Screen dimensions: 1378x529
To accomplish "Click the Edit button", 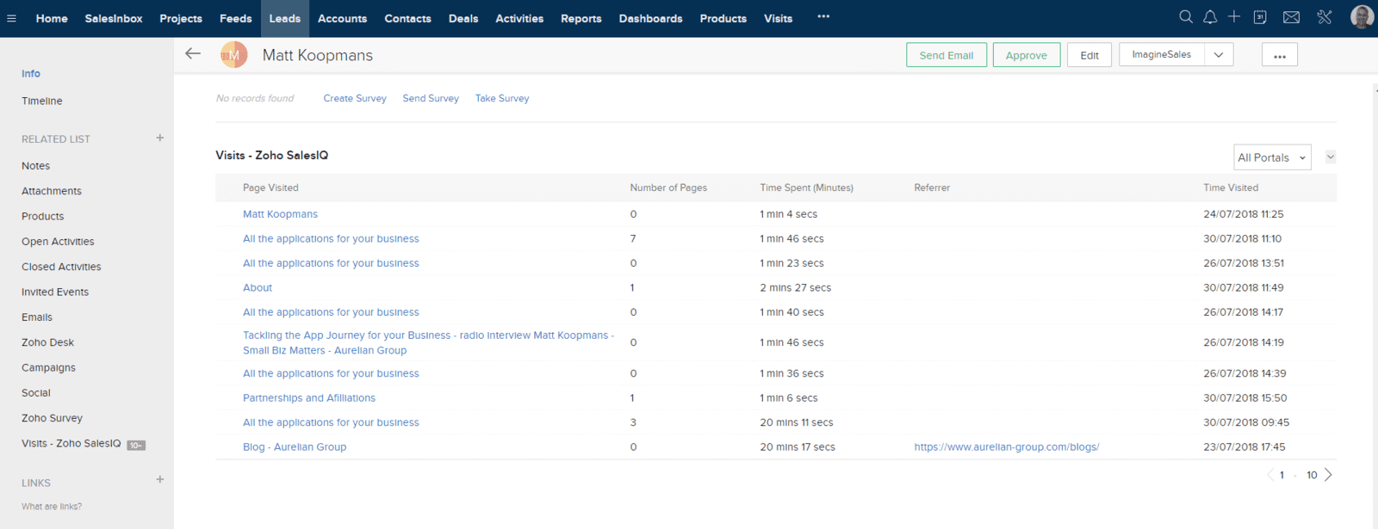I will [x=1089, y=55].
